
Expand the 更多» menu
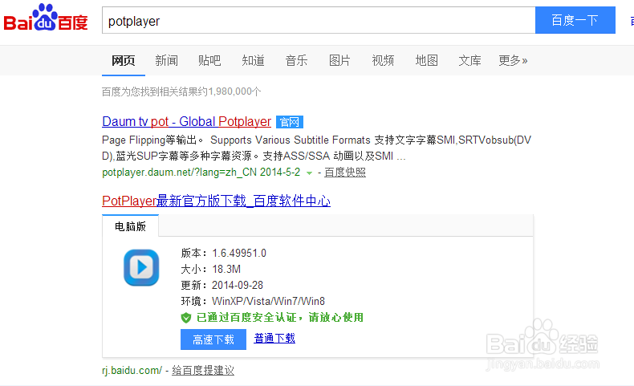(513, 61)
